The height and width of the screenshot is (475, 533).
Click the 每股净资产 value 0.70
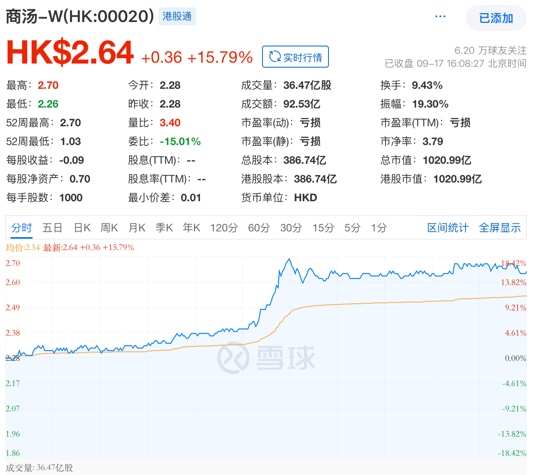tap(80, 179)
